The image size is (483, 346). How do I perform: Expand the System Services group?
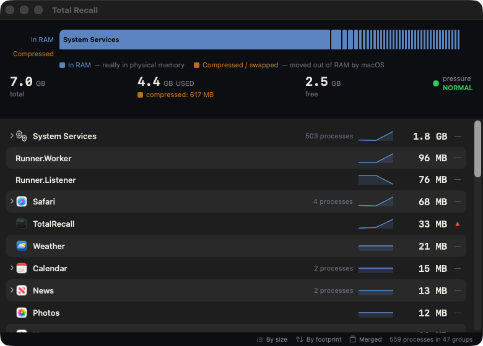pyautogui.click(x=12, y=135)
